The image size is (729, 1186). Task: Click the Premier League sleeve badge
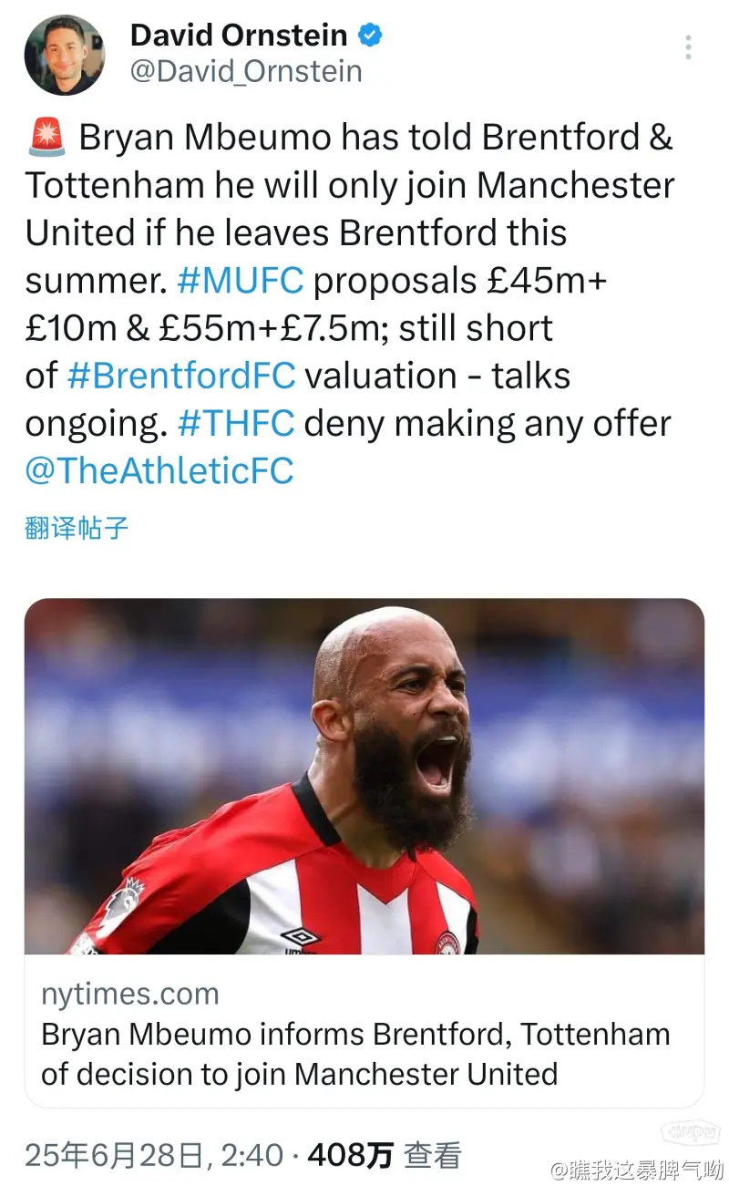(x=120, y=903)
